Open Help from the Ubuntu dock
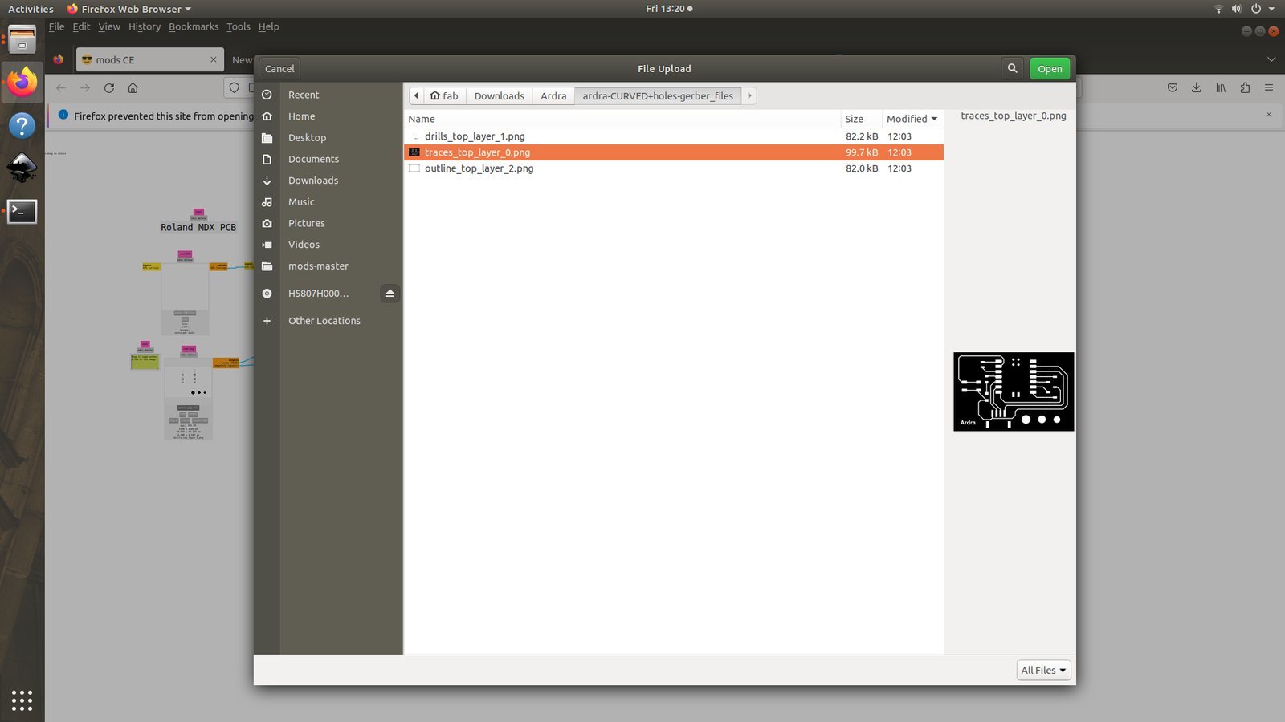This screenshot has width=1285, height=722. click(22, 125)
